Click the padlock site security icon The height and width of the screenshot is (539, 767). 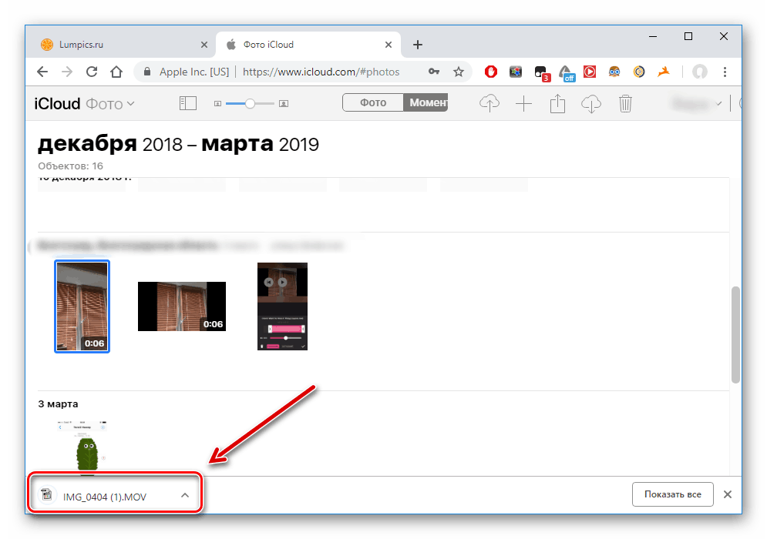[146, 72]
